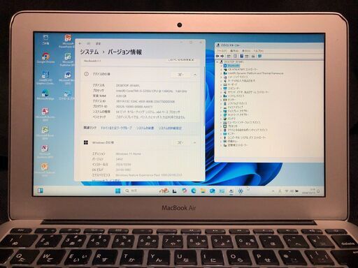Viewport: 358px width, 268px height.
Task: Open File Explorer from the taskbar
Action: pos(203,191)
